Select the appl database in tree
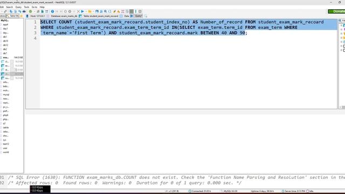Image resolution: width=345 pixels, height=194 pixels. (x=5, y=25)
